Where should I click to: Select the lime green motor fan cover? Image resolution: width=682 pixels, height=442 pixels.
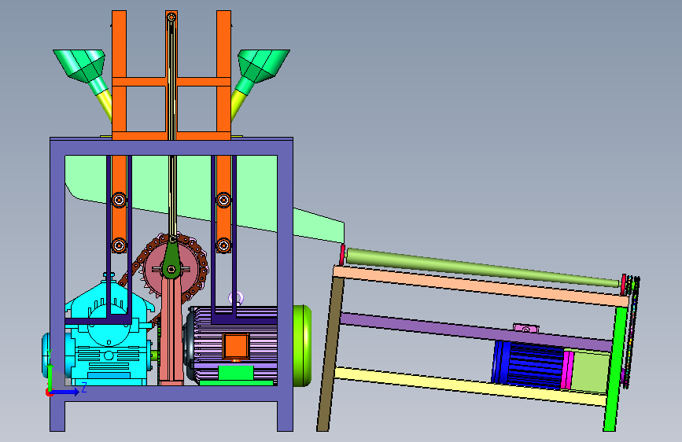302,345
